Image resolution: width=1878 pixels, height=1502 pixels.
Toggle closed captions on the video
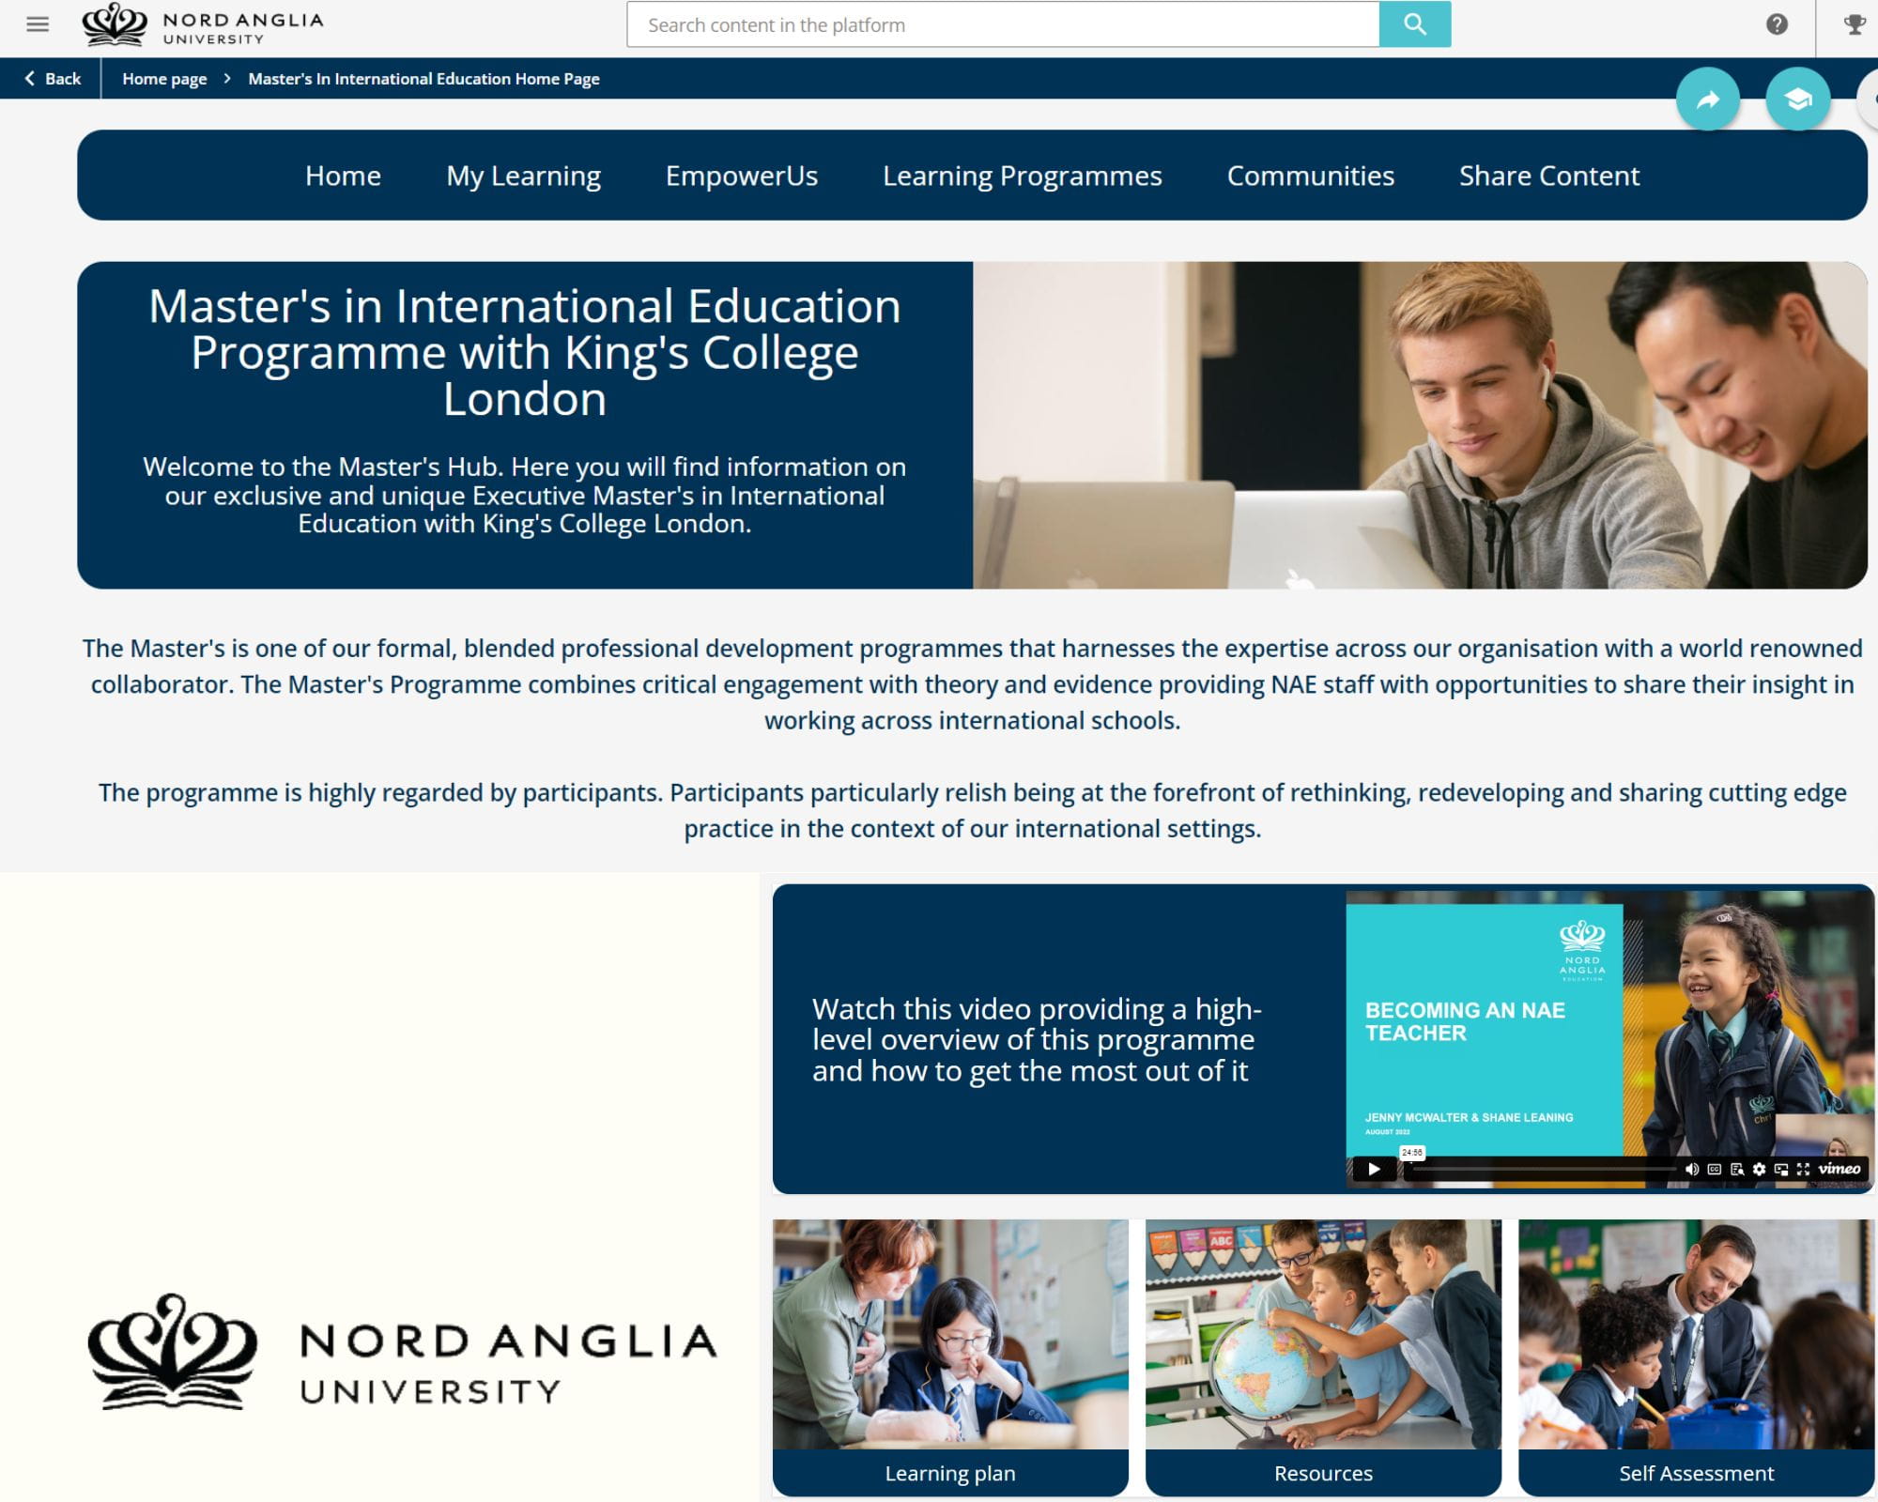1714,1169
